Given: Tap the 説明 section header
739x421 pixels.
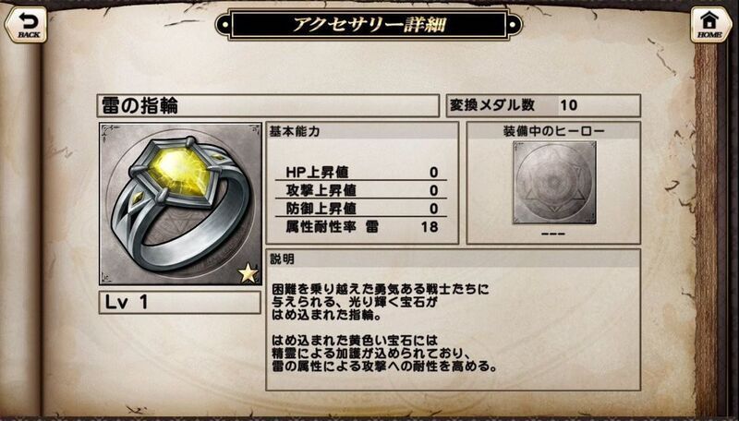Looking at the screenshot, I should (x=453, y=259).
